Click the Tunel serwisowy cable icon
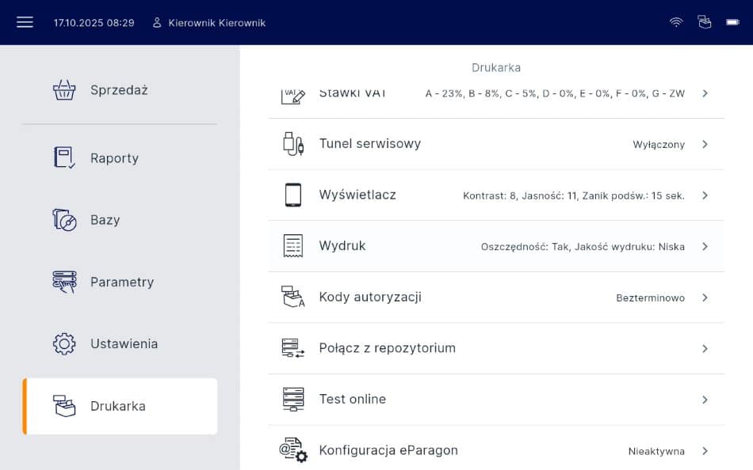 293,144
